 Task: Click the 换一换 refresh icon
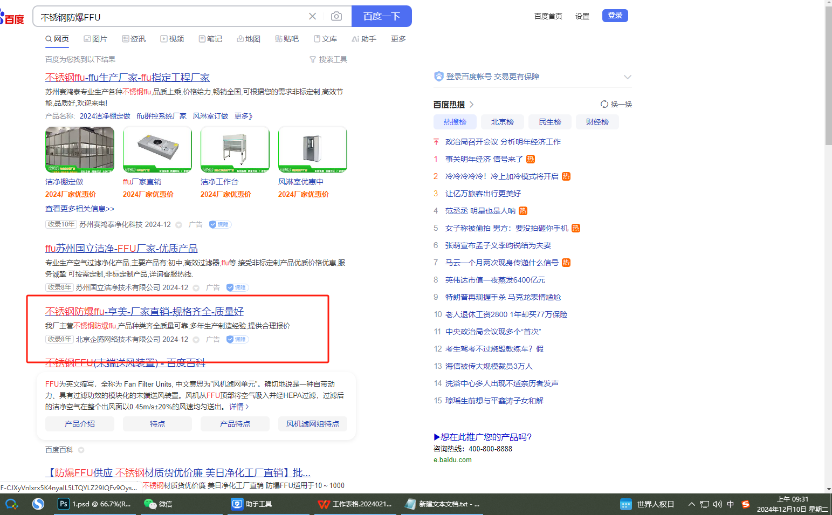(604, 104)
